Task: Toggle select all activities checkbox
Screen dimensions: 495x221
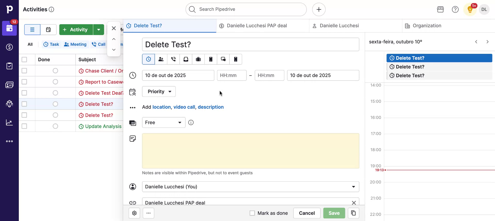Action: click(24, 59)
